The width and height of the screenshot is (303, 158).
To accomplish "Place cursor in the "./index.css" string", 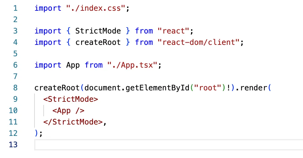I will click(x=96, y=8).
